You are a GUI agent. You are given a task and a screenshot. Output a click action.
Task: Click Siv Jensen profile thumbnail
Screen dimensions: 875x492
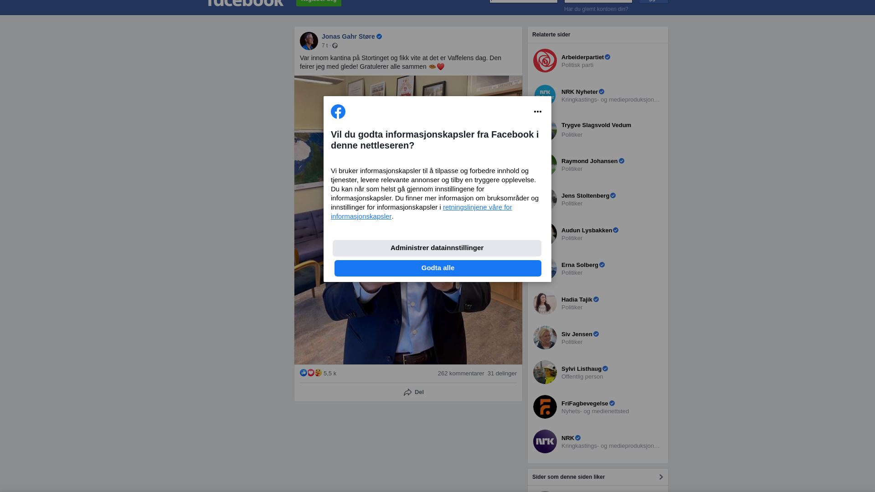pyautogui.click(x=545, y=338)
